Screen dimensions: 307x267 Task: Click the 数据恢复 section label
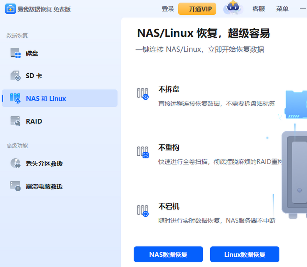pyautogui.click(x=17, y=35)
